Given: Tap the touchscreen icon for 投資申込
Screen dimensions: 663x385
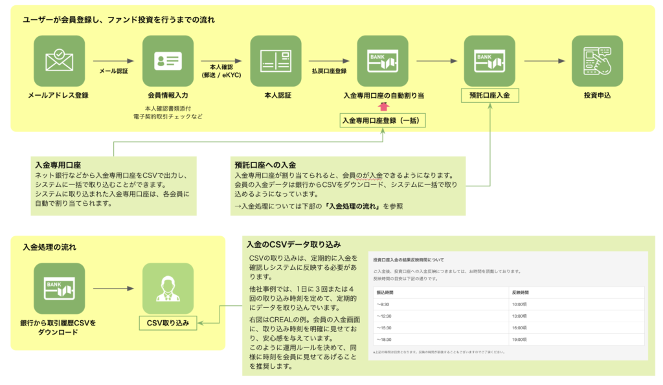Looking at the screenshot, I should tap(597, 61).
